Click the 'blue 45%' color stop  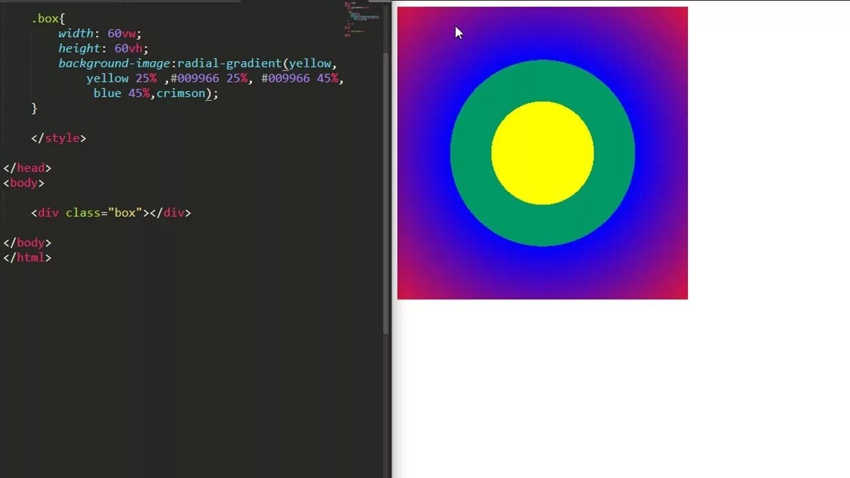coord(122,93)
